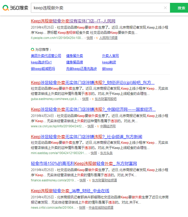Open result 轻食市场150%的高毛利Keep违规做轻食外卖_东方财富网
188x217 pixels.
click(x=84, y=164)
